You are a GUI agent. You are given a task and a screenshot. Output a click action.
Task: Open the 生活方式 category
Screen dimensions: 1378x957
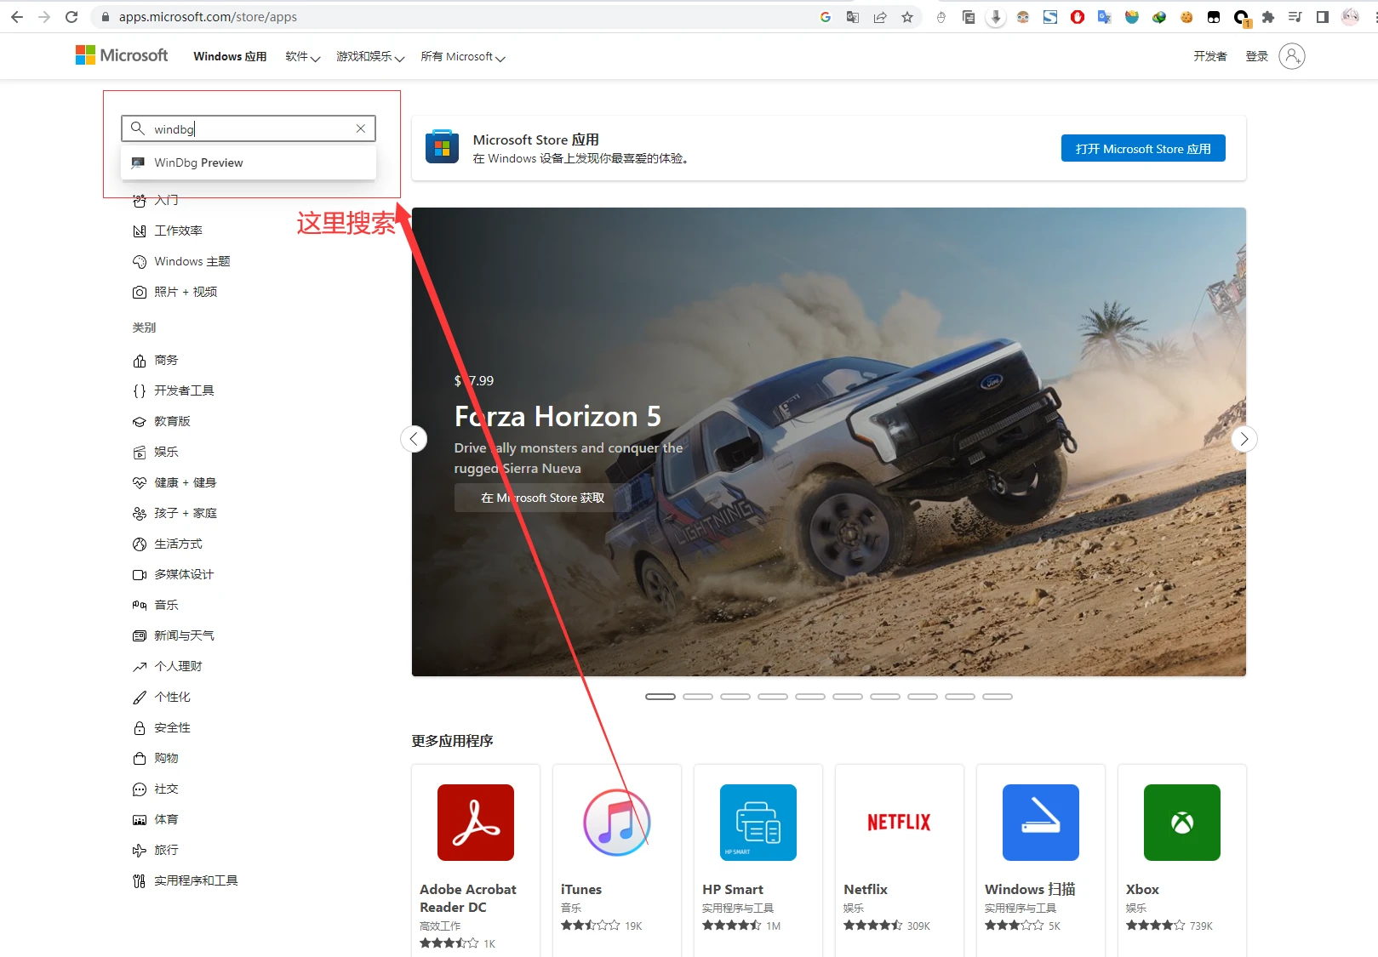168,544
